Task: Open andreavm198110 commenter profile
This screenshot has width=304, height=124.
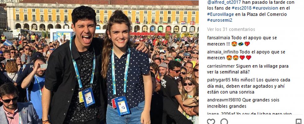Action: [224, 100]
